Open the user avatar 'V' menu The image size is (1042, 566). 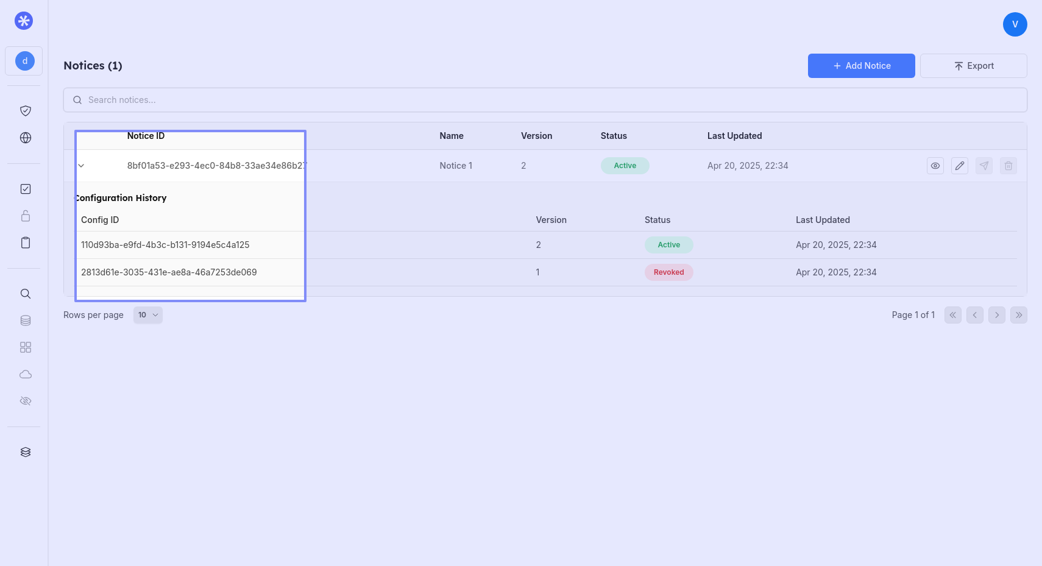point(1015,24)
